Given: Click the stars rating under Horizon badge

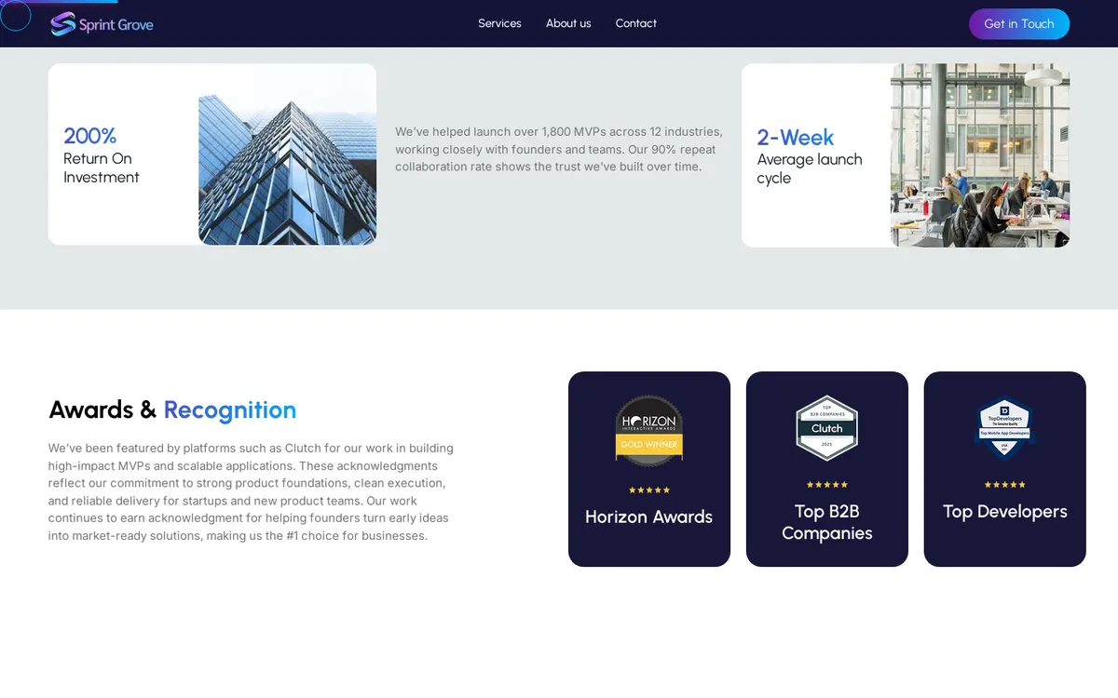Looking at the screenshot, I should [649, 490].
